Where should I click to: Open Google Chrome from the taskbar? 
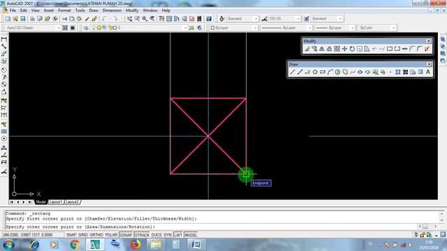(75, 245)
